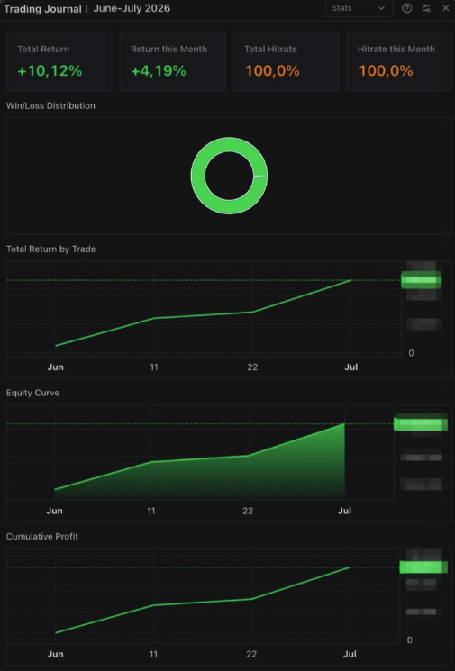Click the 11 label under Total Return chart

(154, 367)
